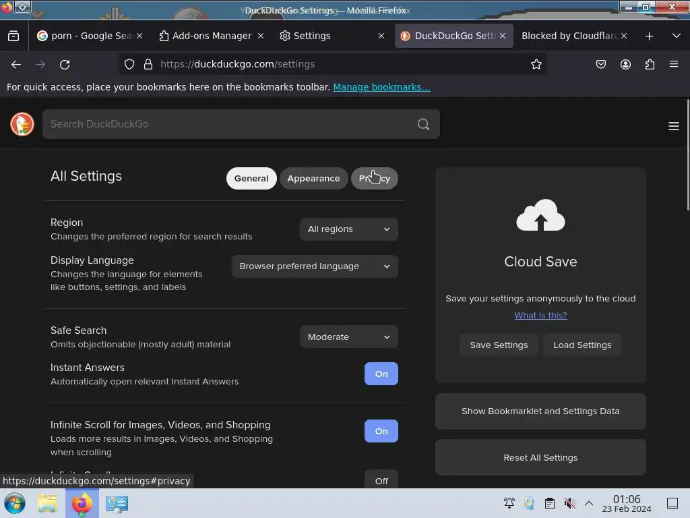The image size is (690, 518).
Task: Open tracking protection shield icon
Action: click(129, 64)
